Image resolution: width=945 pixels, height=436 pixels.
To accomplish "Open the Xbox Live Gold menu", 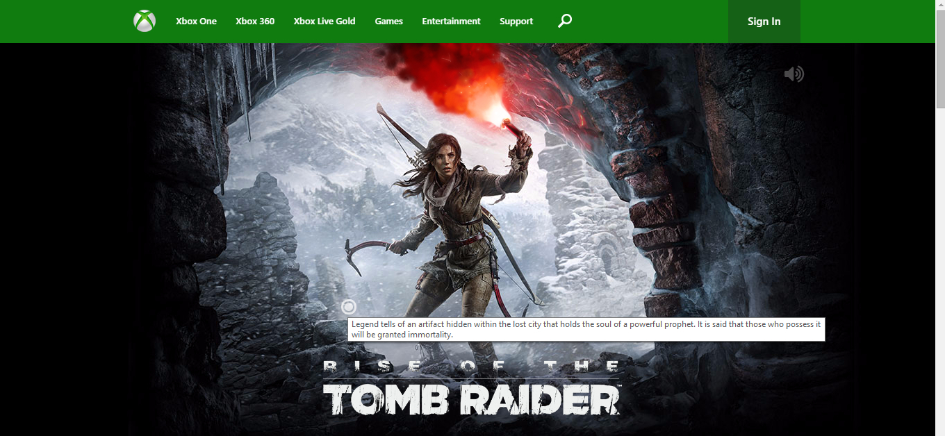I will coord(324,21).
